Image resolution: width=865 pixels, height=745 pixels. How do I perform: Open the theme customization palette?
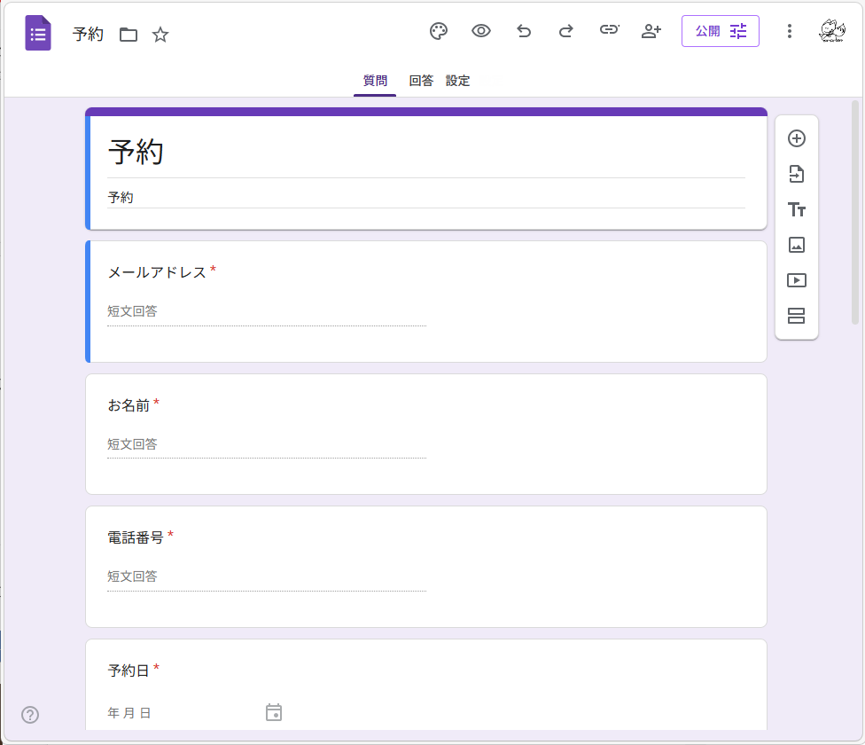point(438,30)
